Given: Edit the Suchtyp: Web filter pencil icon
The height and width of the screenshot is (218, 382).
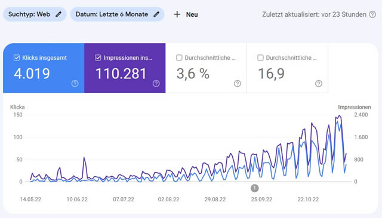Looking at the screenshot, I should (58, 14).
